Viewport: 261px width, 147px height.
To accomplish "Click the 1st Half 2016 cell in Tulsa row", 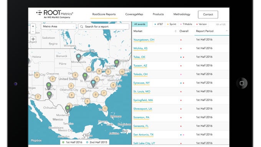I will tap(204, 57).
